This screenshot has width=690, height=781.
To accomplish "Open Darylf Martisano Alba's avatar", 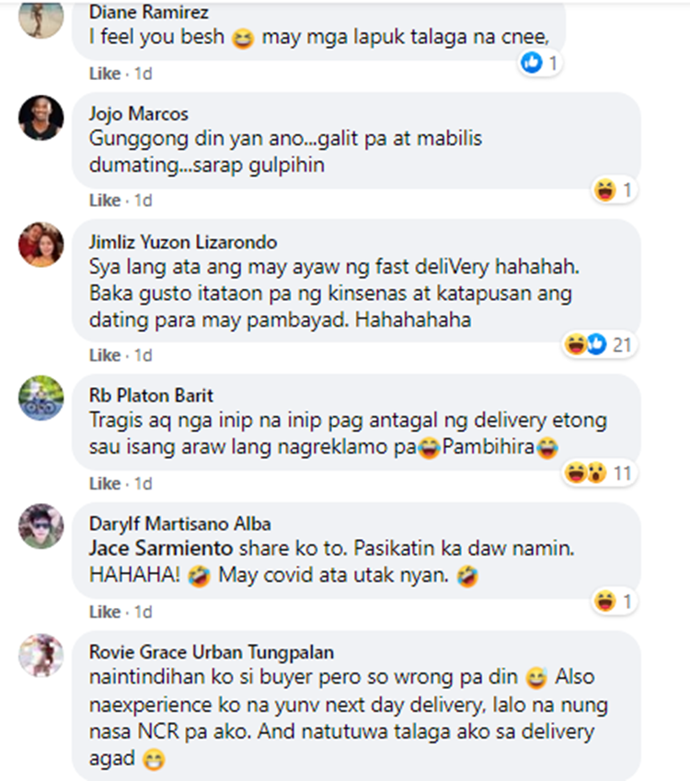I will pyautogui.click(x=40, y=526).
